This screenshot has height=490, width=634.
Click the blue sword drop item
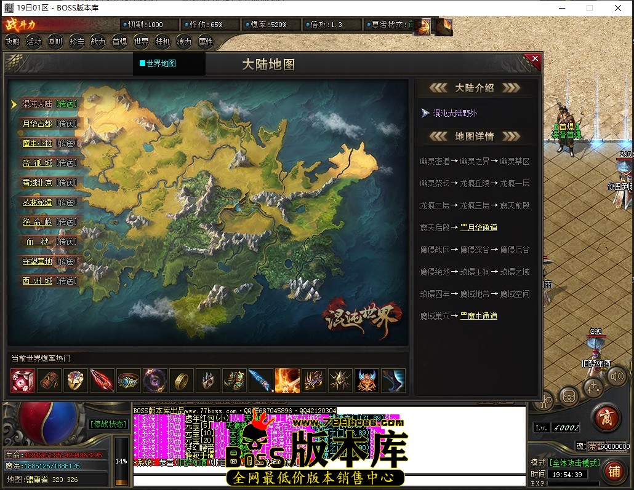pyautogui.click(x=261, y=381)
